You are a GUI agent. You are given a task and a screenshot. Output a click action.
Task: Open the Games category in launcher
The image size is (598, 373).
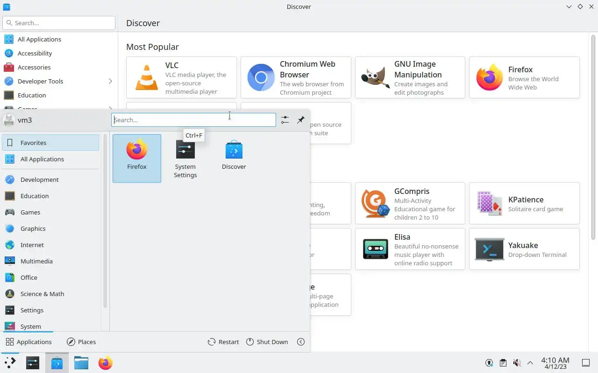click(50, 212)
